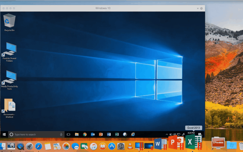
Task: Launch Excel from the Windows taskbar
Action: [117, 135]
